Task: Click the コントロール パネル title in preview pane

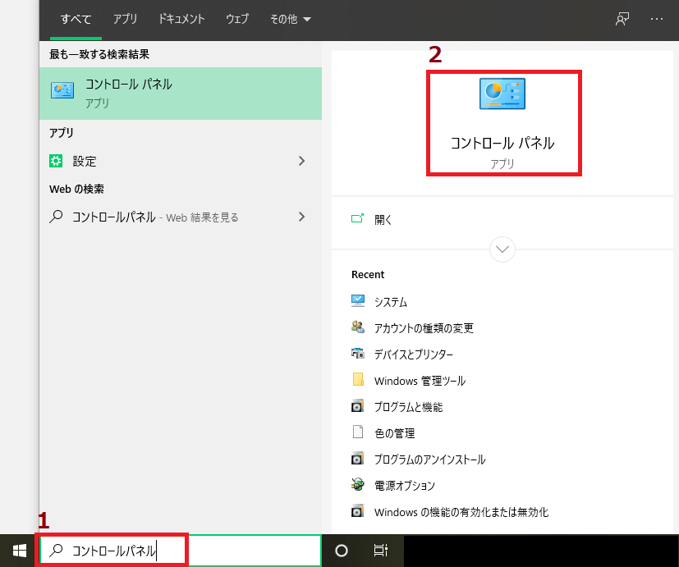Action: (502, 143)
